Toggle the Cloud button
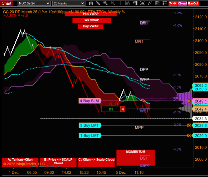Viewport: 208px width, 177px height. pos(182,3)
